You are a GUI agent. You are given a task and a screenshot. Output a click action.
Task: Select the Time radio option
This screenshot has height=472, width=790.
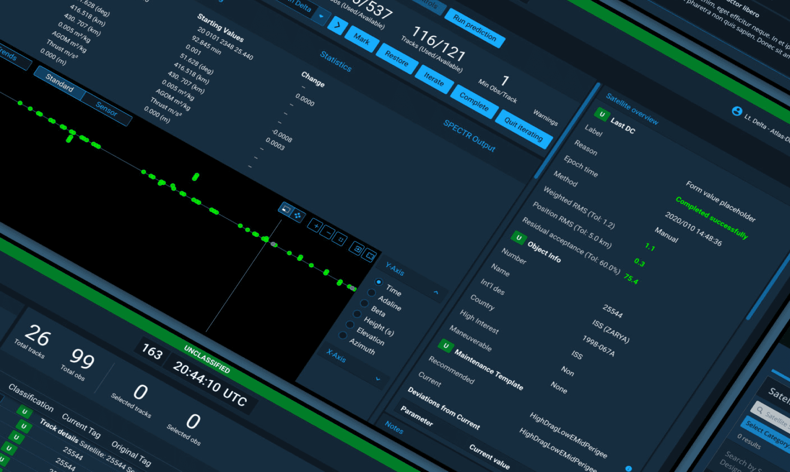(378, 282)
